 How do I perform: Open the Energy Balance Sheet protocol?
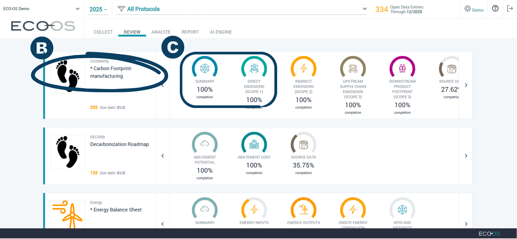click(116, 210)
